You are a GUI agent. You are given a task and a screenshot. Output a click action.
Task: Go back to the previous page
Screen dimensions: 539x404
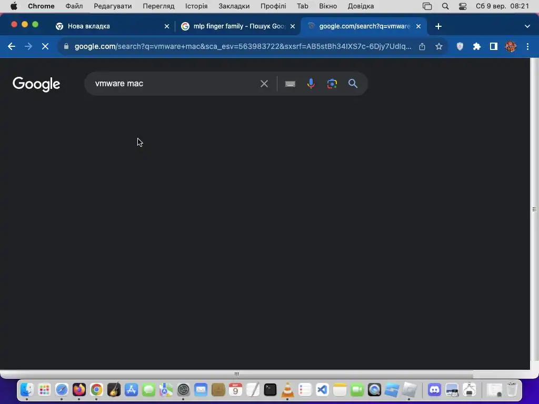coord(12,46)
